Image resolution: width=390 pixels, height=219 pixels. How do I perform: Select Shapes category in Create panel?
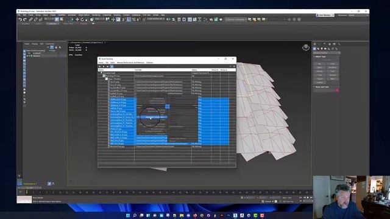click(x=318, y=49)
